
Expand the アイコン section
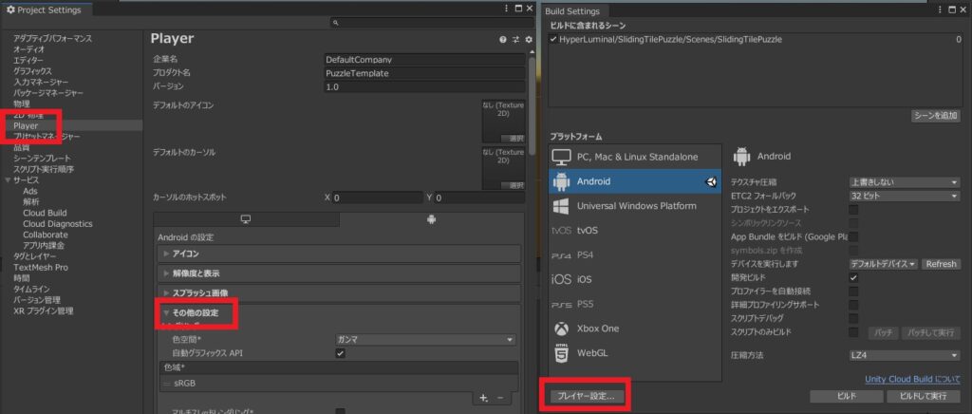coord(337,254)
